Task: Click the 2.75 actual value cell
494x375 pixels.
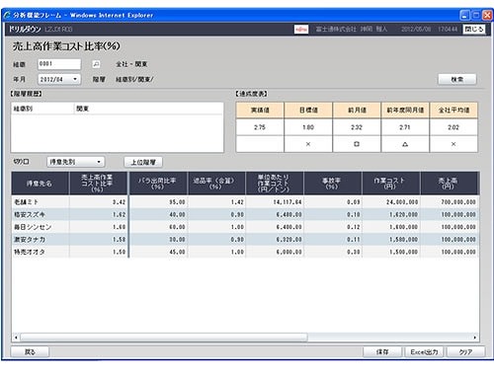Action: [260, 127]
